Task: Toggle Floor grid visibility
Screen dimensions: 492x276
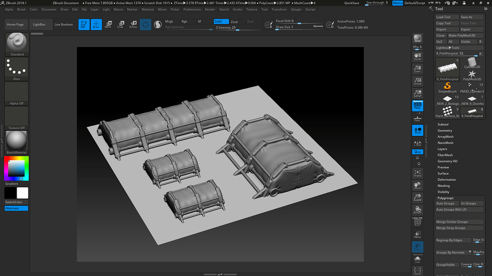Action: click(x=417, y=118)
